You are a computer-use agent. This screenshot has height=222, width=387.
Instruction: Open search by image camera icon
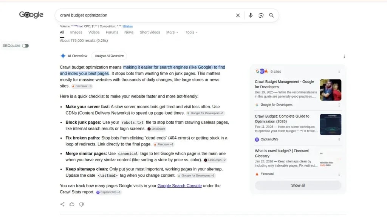pos(261,15)
